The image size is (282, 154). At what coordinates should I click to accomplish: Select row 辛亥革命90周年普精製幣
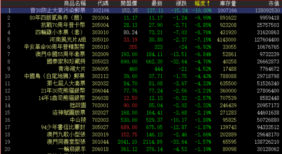click(x=141, y=47)
